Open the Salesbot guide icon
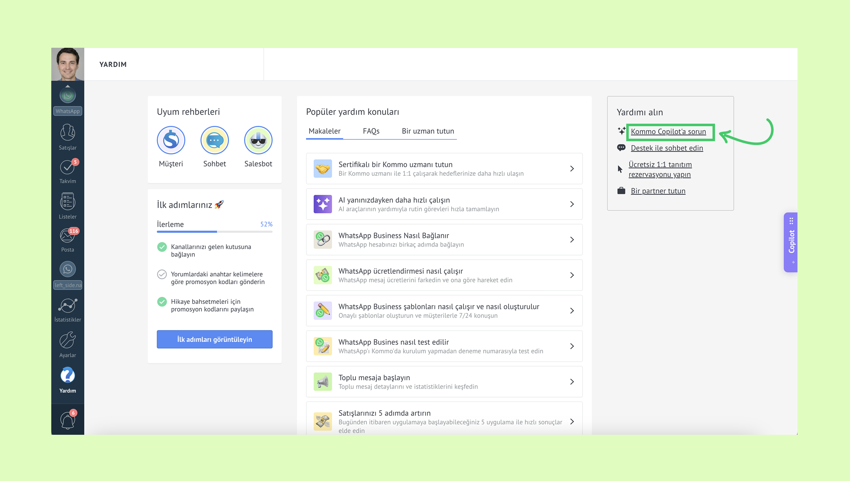The image size is (850, 481). [x=258, y=141]
